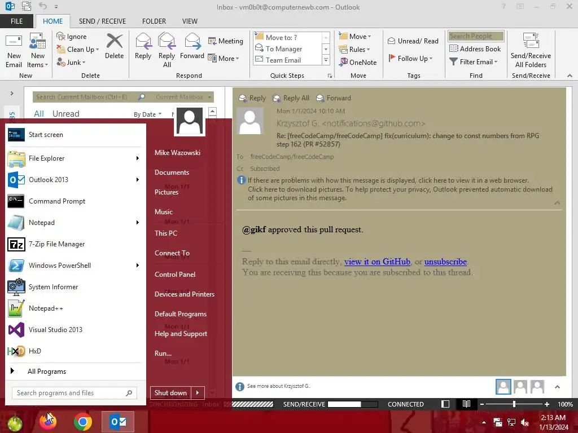Open the More respond dropdown
Viewport: 578px width, 433px height.
[224, 58]
